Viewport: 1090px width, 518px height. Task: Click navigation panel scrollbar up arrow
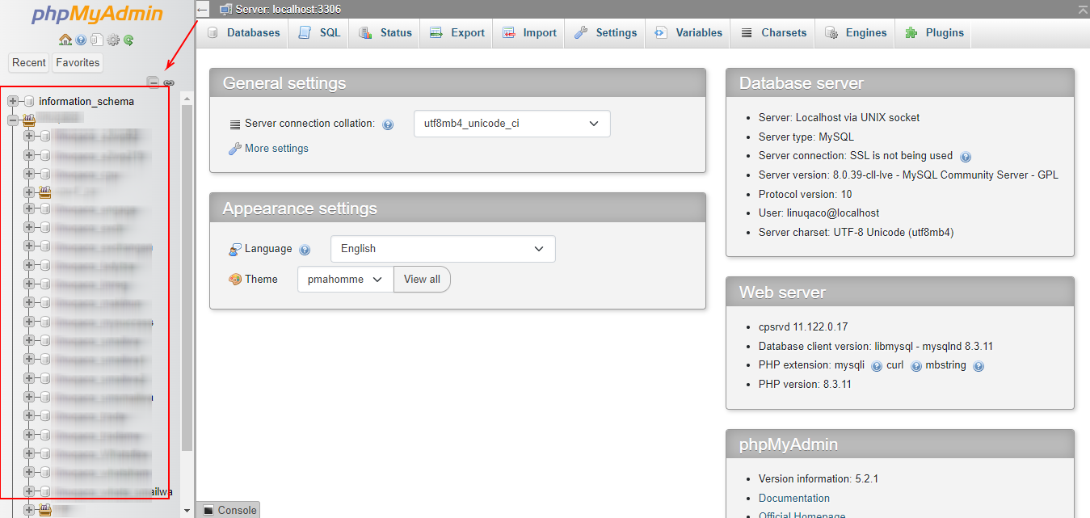187,99
